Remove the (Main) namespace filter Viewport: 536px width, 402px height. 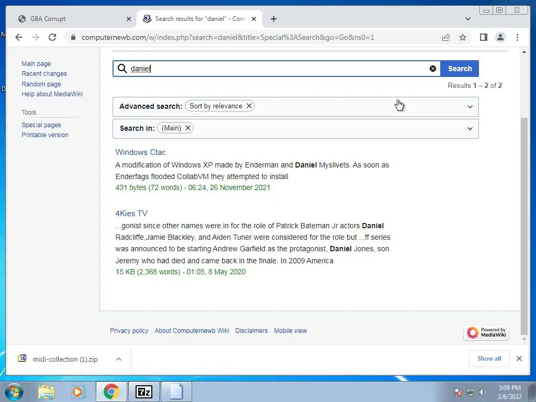click(x=188, y=128)
